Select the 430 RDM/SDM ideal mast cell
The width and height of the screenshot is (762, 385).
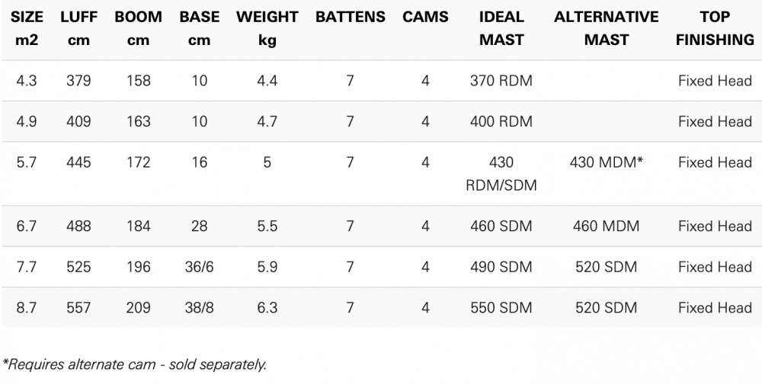(501, 173)
